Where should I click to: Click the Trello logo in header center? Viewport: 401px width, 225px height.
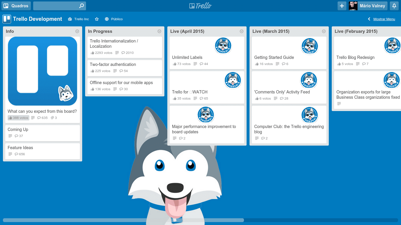[201, 6]
